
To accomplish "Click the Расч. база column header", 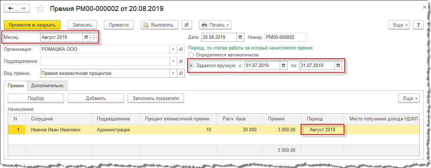I will coord(239,119).
